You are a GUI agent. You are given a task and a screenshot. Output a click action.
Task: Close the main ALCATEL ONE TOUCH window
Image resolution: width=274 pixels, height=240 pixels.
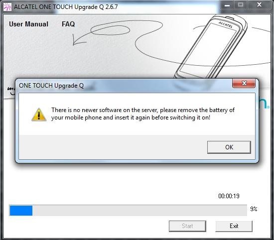pos(260,5)
